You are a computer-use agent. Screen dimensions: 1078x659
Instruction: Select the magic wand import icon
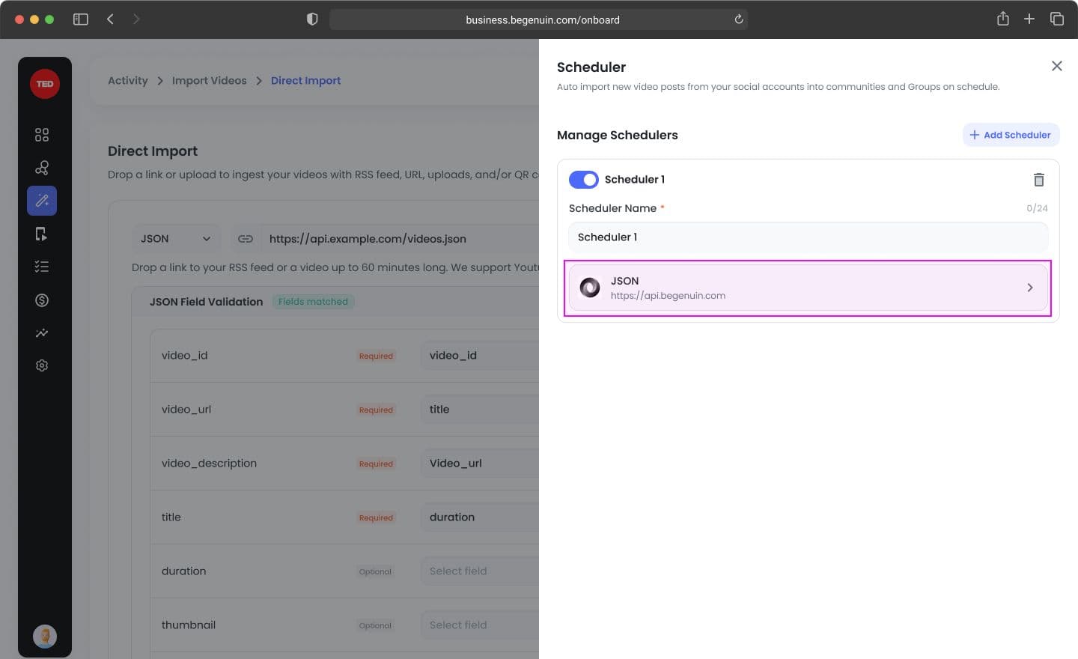tap(42, 201)
